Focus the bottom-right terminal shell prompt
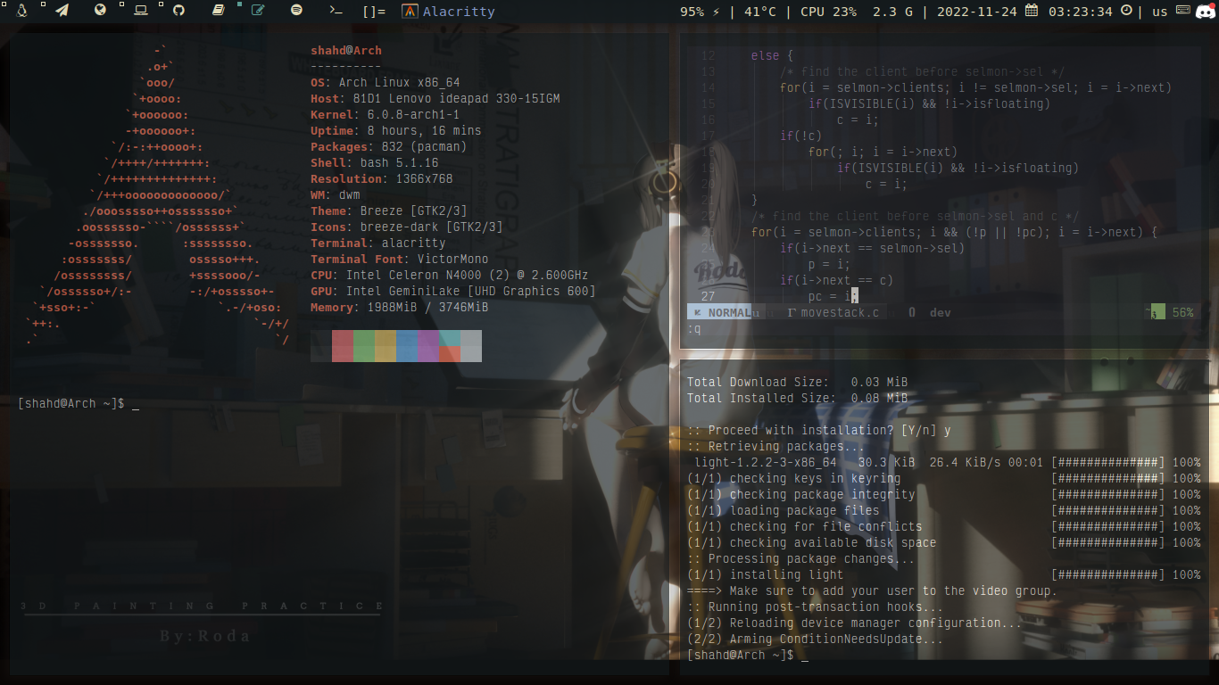This screenshot has width=1219, height=685. pos(748,655)
